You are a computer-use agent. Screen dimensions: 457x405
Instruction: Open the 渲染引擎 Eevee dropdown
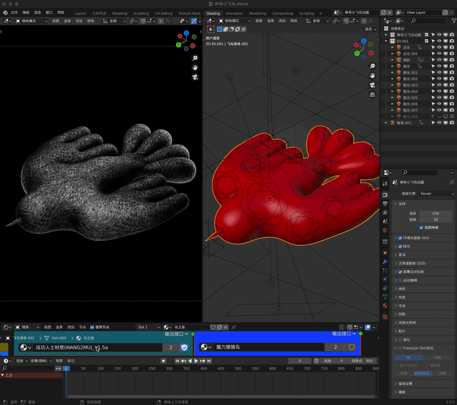pos(437,194)
